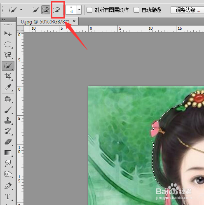Select the Quick Selection tool in toolbox
This screenshot has height=205, width=204.
tap(8, 66)
